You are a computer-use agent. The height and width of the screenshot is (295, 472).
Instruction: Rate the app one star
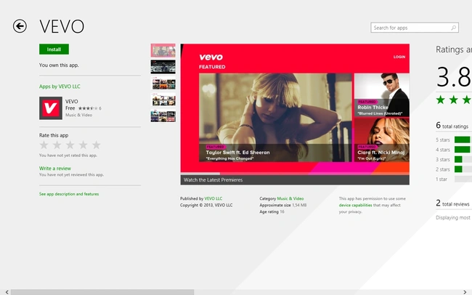pos(44,145)
